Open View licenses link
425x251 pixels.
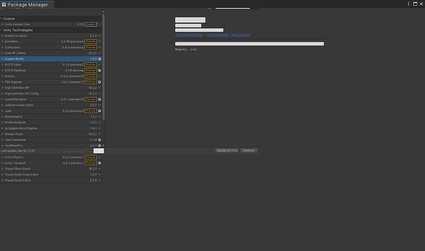[x=241, y=35]
